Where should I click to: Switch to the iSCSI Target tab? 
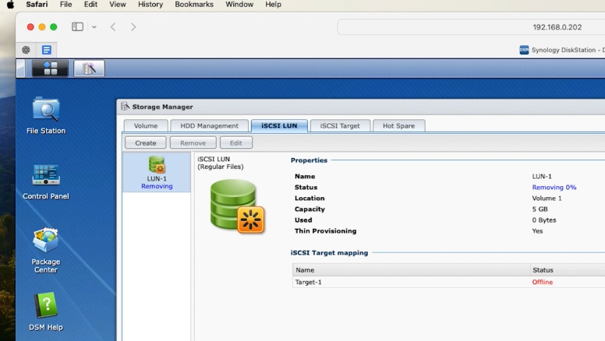[340, 125]
